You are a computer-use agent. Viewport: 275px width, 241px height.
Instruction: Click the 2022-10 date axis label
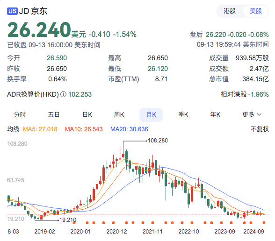tap(189, 232)
